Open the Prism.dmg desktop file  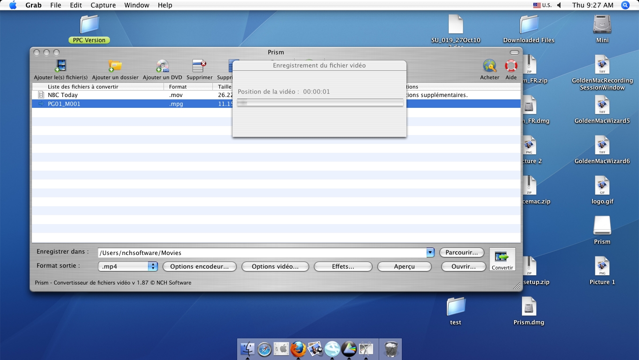(529, 307)
